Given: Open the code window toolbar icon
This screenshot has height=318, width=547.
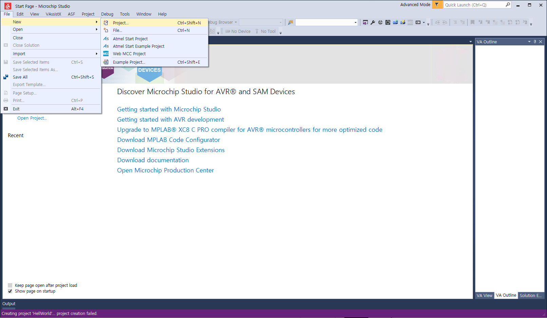Looking at the screenshot, I should point(365,22).
